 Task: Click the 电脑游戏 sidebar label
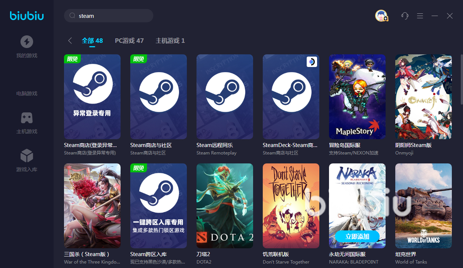point(26,93)
